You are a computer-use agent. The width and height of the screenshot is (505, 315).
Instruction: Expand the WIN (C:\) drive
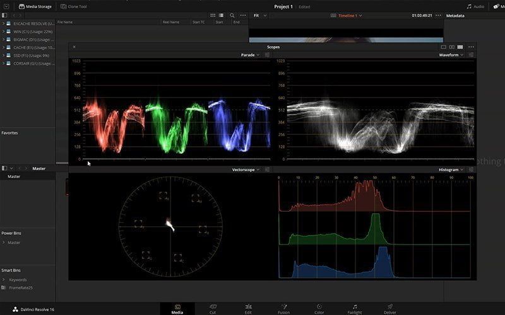3,31
